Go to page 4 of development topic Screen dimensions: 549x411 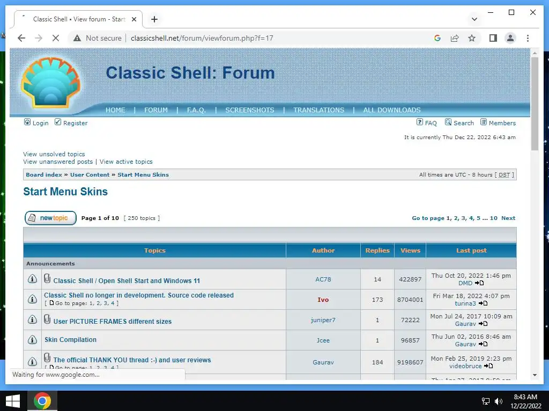coord(113,303)
